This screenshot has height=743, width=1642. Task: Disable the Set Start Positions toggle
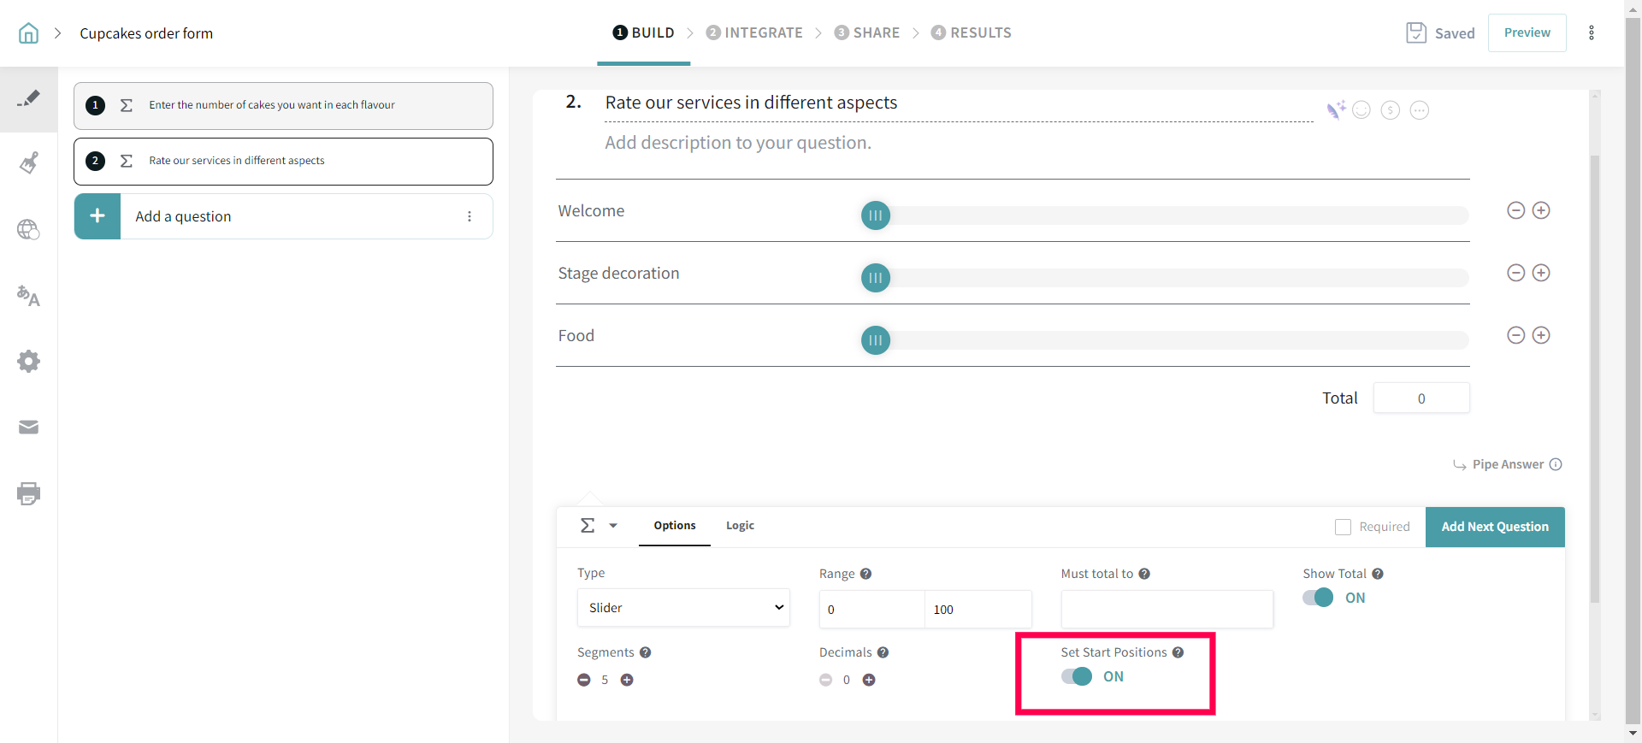pos(1077,676)
